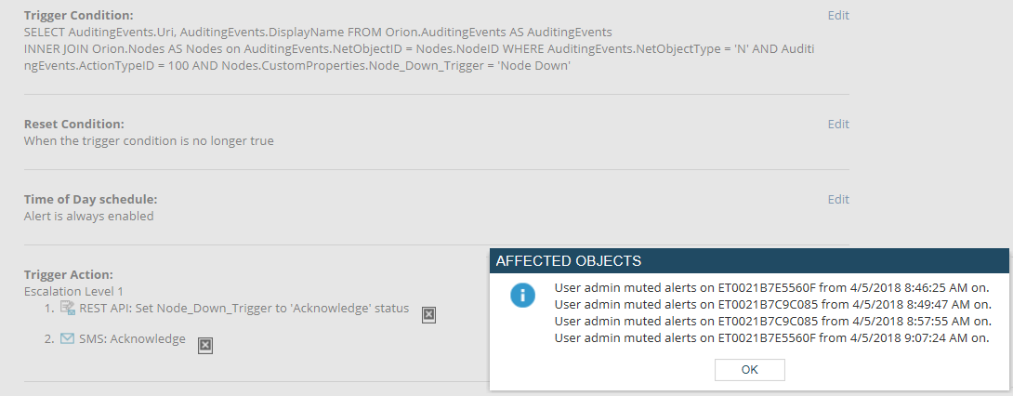Screen dimensions: 1013x396
Task: Remove the REST API trigger action
Action: point(428,315)
